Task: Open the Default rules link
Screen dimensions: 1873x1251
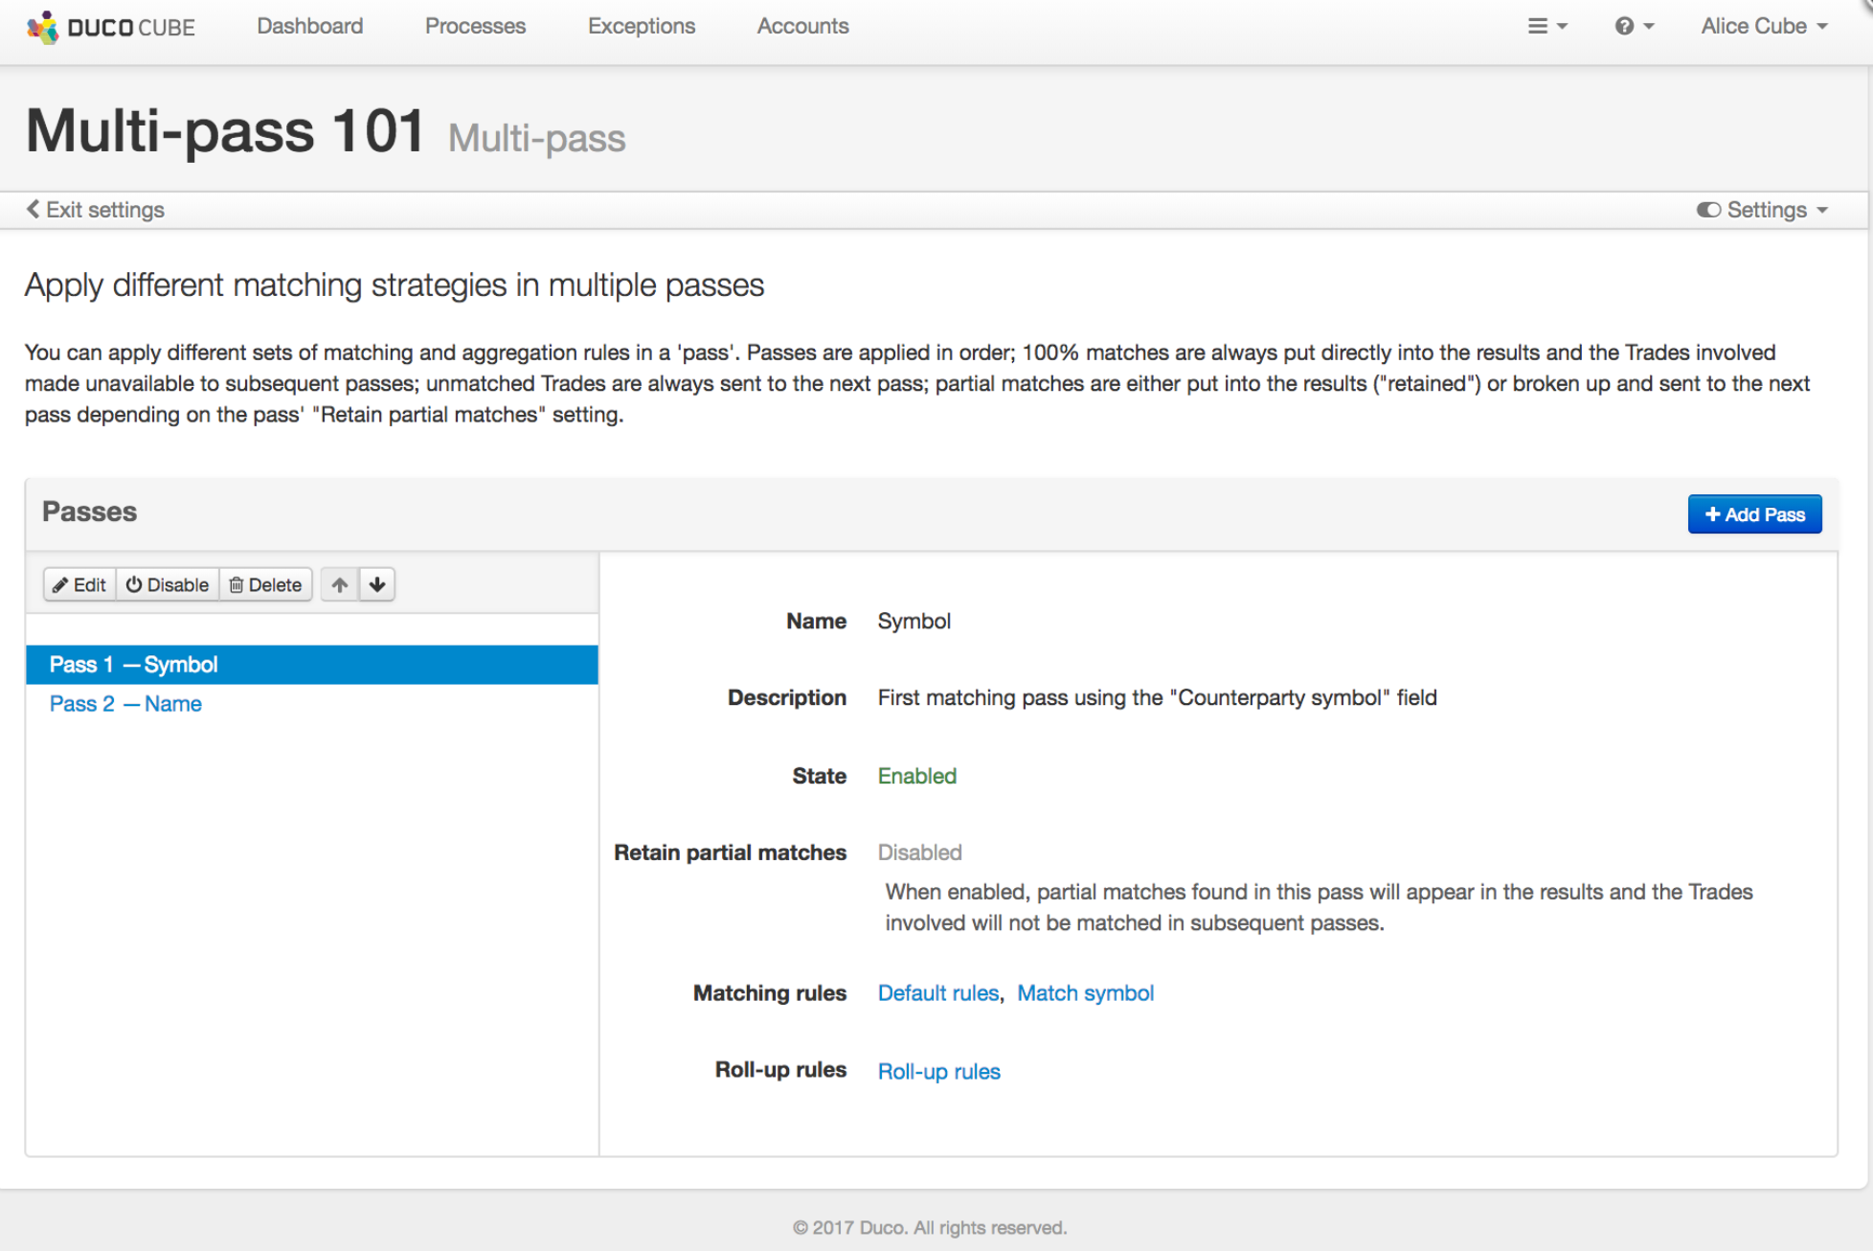Action: pyautogui.click(x=937, y=993)
